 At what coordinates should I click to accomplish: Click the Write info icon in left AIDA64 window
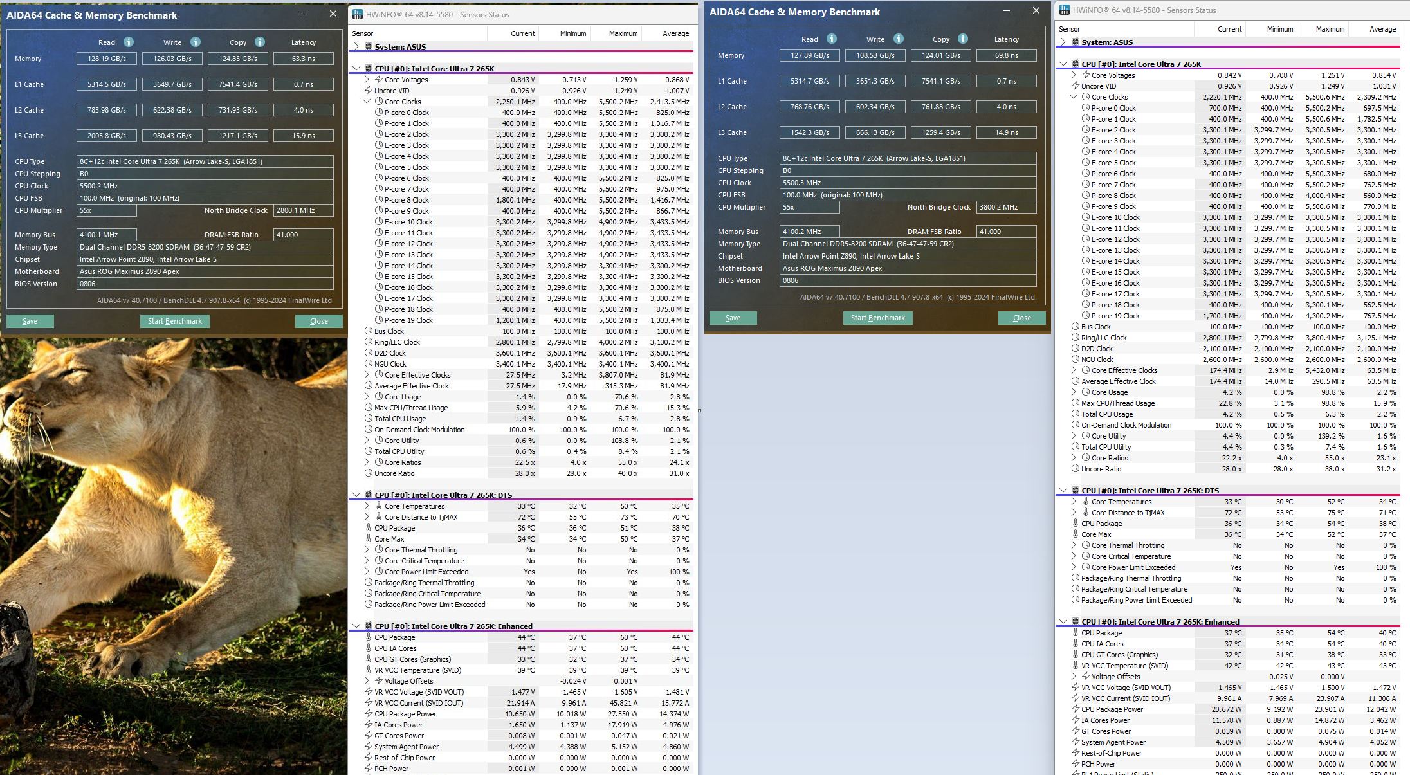(x=195, y=42)
